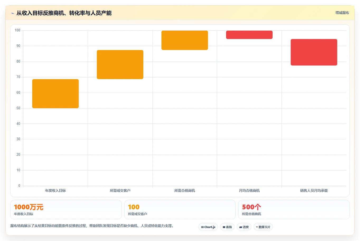360x241 pixels.
Task: Click the 100 所需成交客户 value card
Action: 180,210
